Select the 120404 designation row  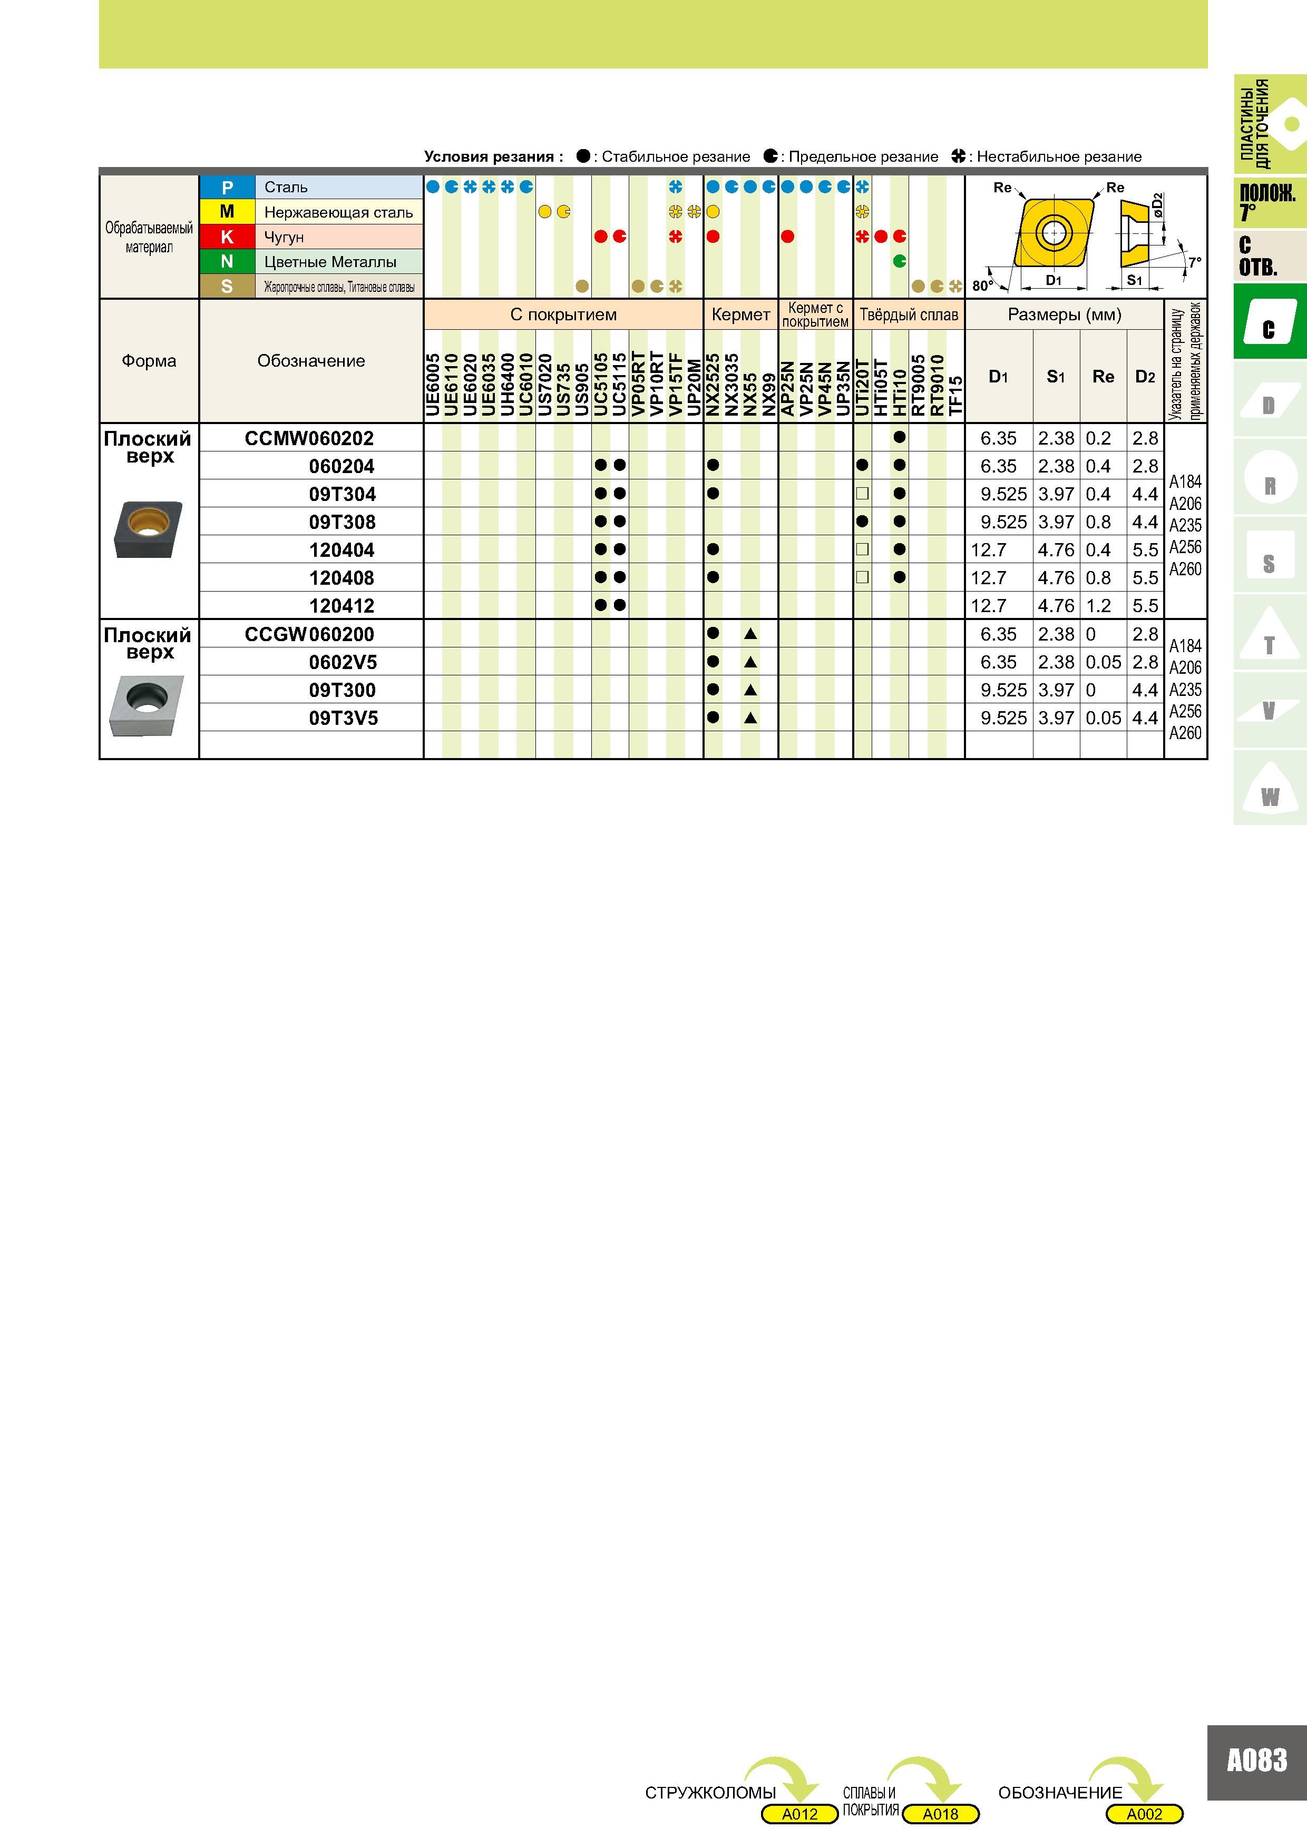point(342,551)
